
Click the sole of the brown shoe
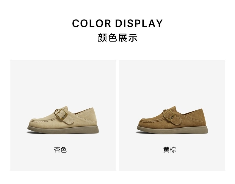point(172,130)
